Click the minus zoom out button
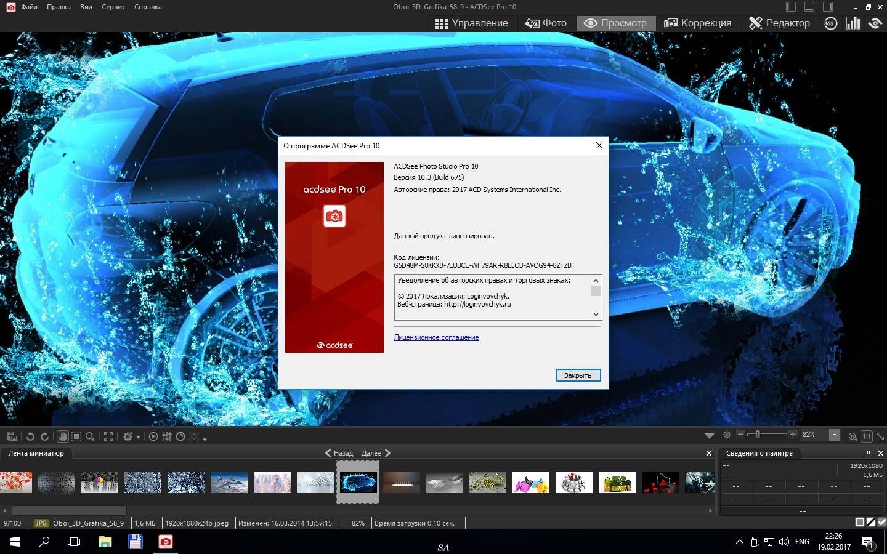Screen dimensions: 887x554 (740, 435)
